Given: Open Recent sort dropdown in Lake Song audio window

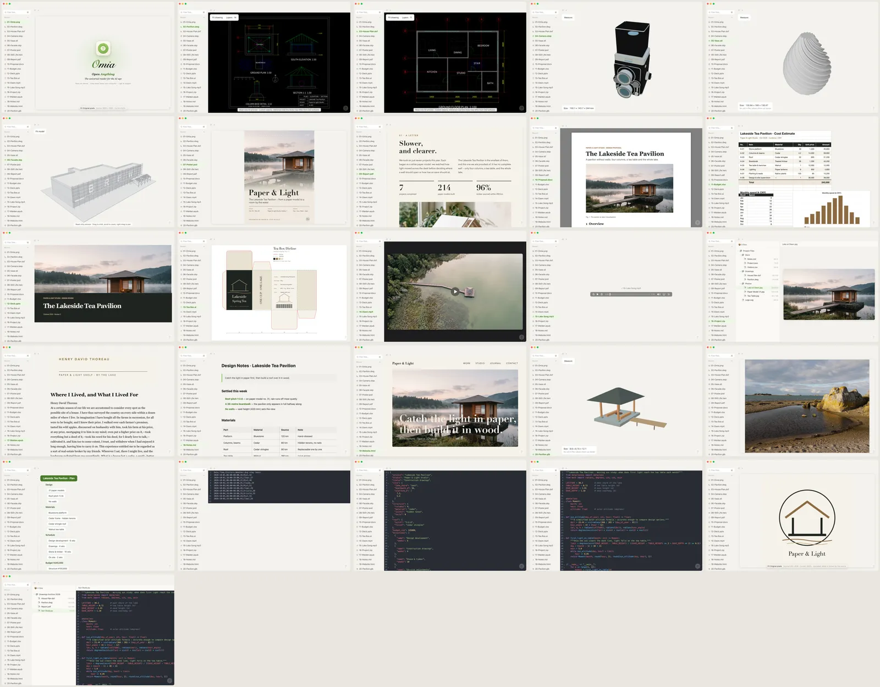Looking at the screenshot, I should [x=544, y=246].
